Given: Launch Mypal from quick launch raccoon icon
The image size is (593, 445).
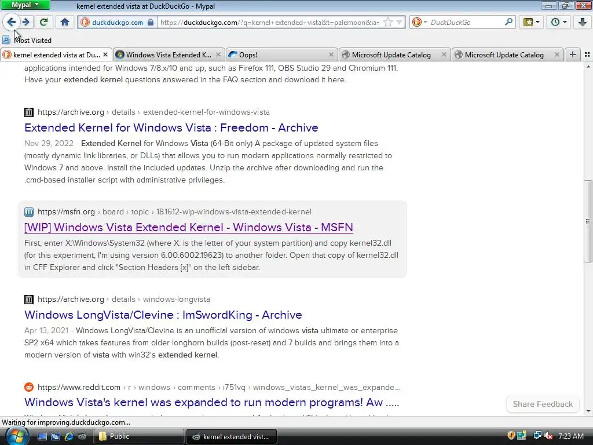Looking at the screenshot, I should pyautogui.click(x=82, y=436).
